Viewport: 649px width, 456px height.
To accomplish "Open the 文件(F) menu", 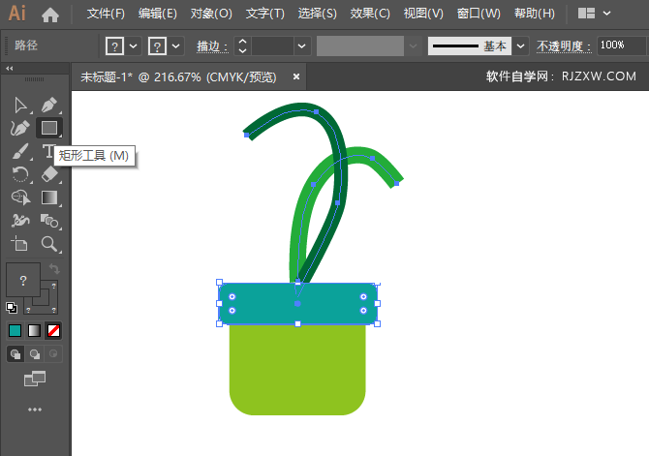I will click(x=106, y=15).
